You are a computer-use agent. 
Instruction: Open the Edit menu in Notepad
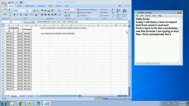142,16
